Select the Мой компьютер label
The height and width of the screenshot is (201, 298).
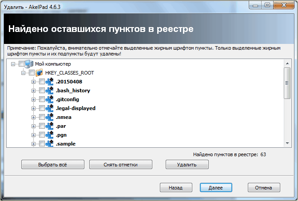(53, 64)
